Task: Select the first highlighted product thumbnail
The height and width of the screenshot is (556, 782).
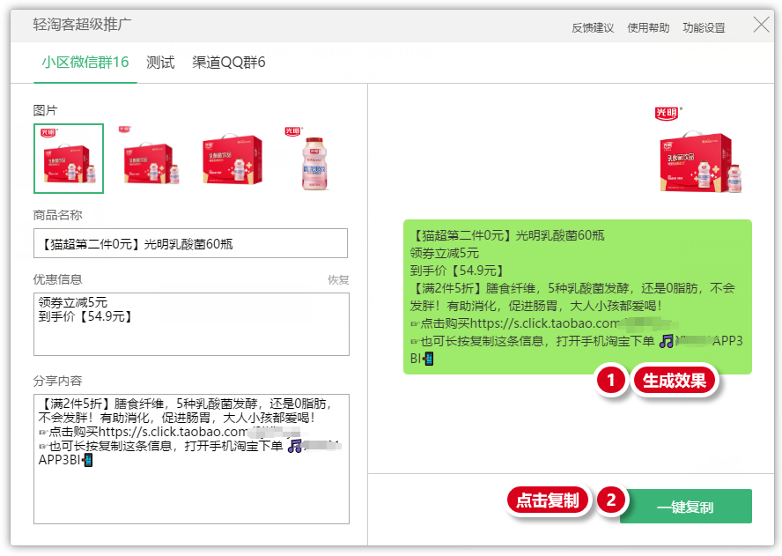Action: pos(69,159)
